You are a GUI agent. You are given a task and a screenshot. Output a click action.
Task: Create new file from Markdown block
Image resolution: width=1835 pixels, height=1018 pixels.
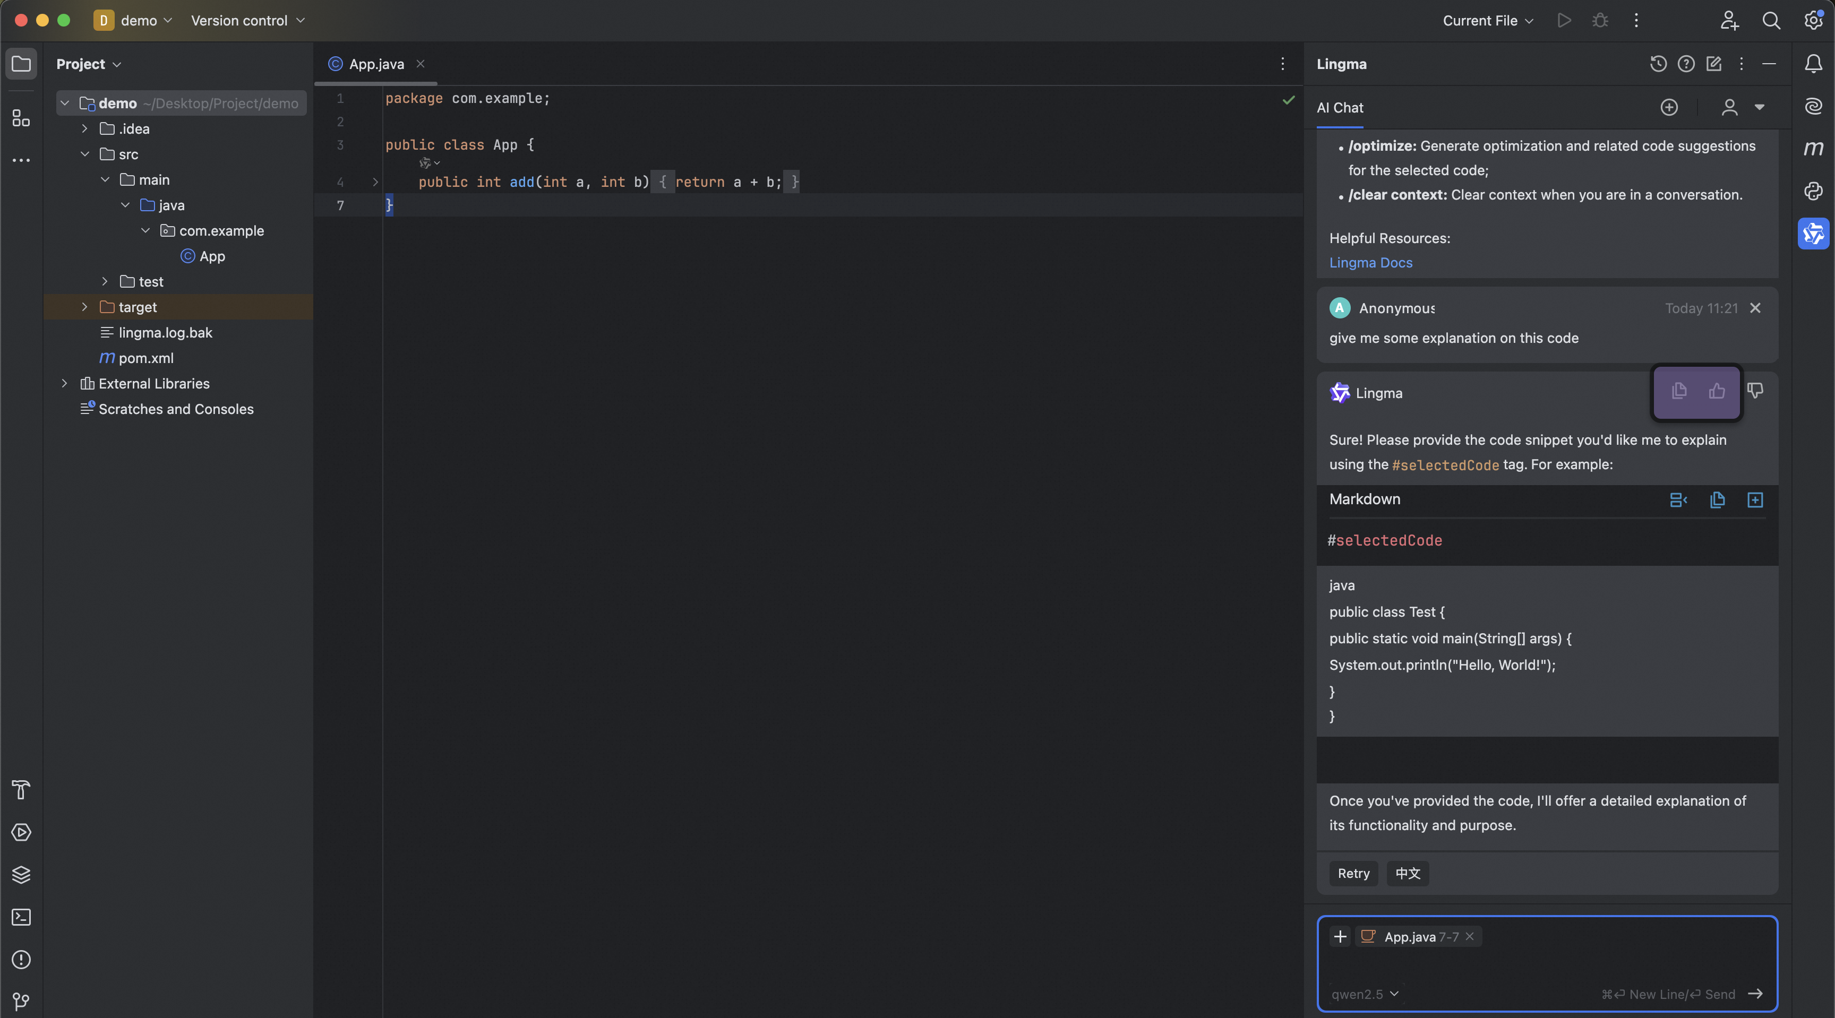[x=1755, y=500]
